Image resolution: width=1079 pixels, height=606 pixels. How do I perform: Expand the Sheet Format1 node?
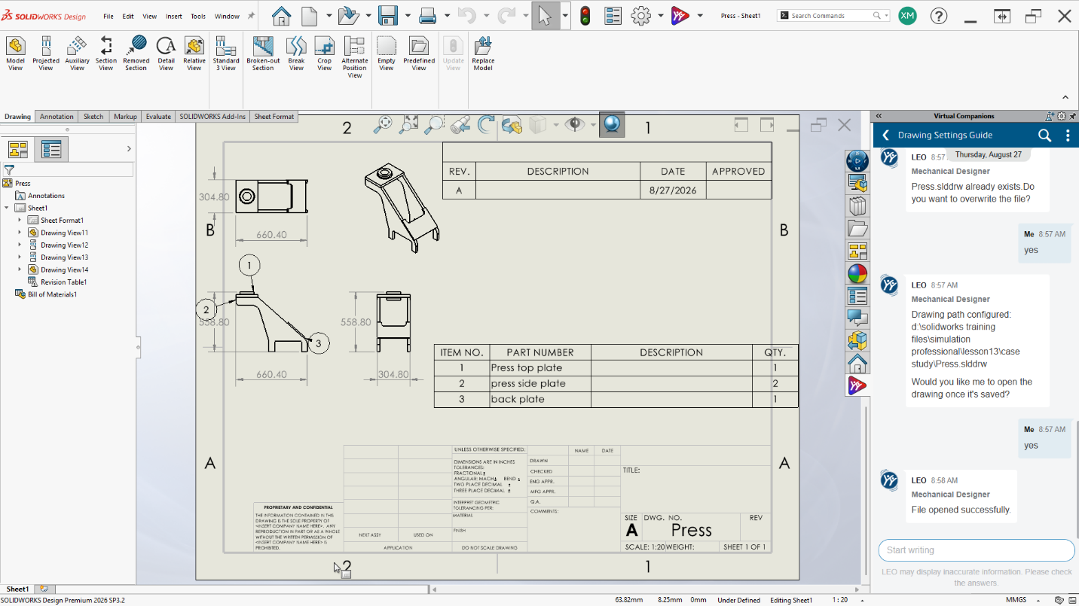(20, 221)
